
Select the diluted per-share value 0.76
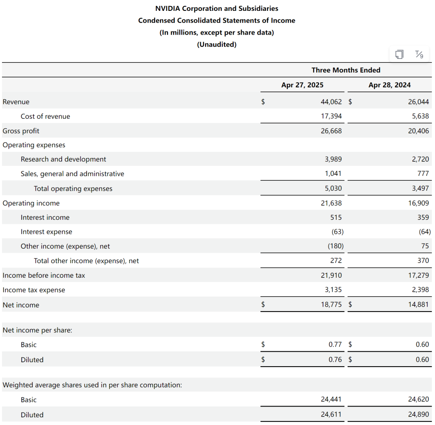pos(335,359)
